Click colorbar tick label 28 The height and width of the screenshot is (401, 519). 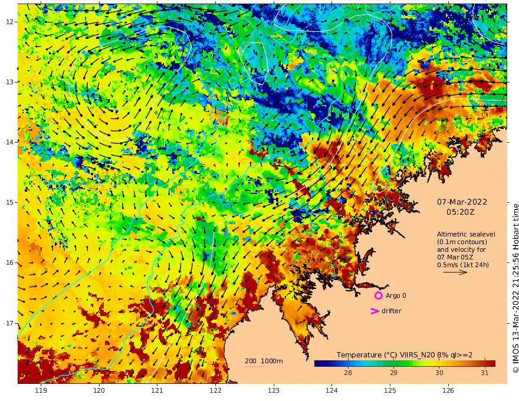point(348,373)
